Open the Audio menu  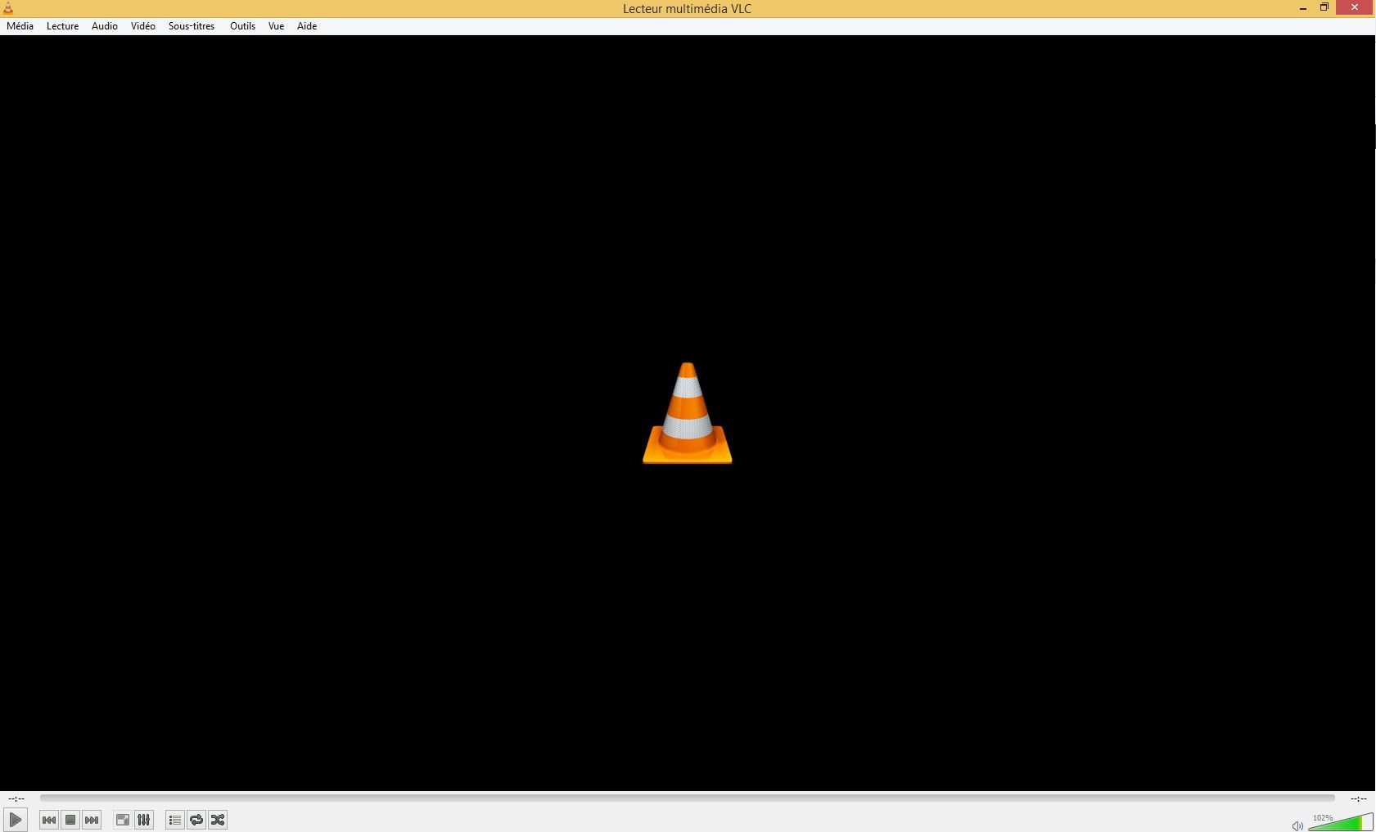pyautogui.click(x=105, y=26)
